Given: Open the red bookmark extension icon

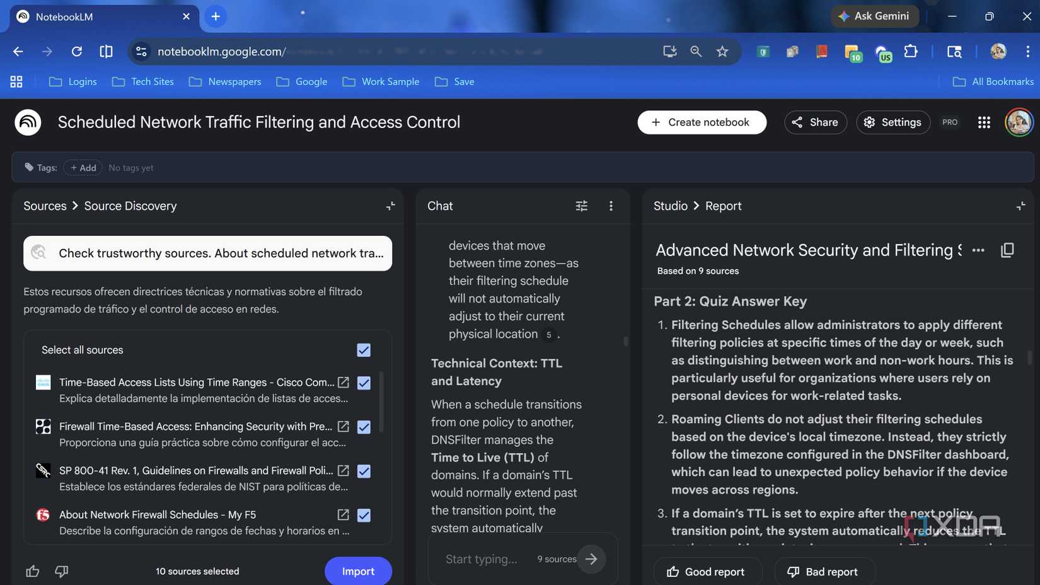Looking at the screenshot, I should click(821, 52).
